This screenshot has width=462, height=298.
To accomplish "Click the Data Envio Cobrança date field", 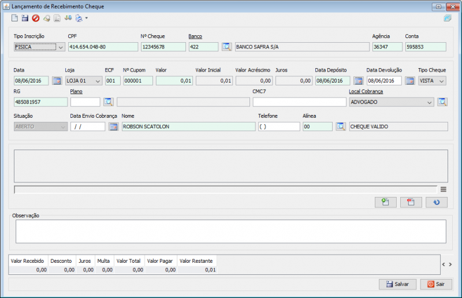I will (x=88, y=126).
